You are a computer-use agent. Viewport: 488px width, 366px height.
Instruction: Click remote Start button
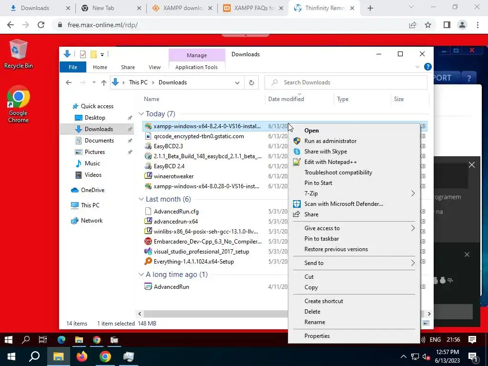[9, 340]
